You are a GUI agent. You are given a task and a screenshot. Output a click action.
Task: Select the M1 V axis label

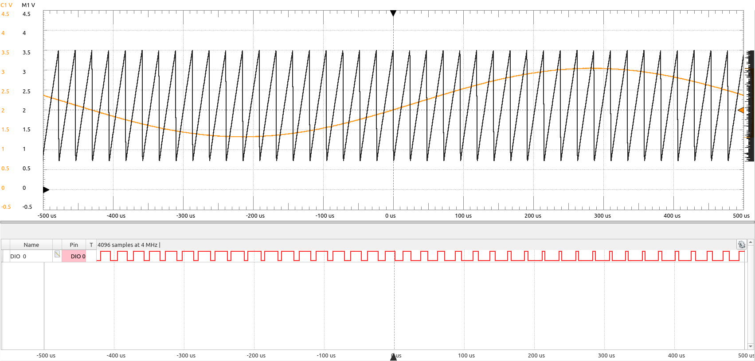(x=28, y=5)
